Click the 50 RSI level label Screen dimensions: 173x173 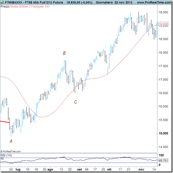[x=2, y=159]
